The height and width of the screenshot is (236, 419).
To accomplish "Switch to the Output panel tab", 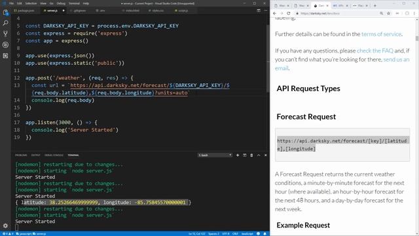I will tap(35, 155).
